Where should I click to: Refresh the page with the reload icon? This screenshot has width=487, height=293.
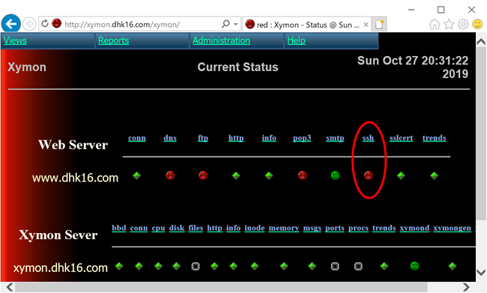(x=45, y=23)
